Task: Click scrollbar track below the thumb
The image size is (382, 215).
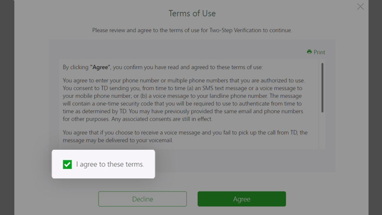Action: 322,131
